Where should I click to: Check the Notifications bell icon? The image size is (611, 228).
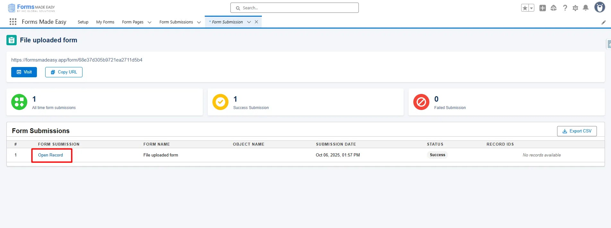(586, 8)
